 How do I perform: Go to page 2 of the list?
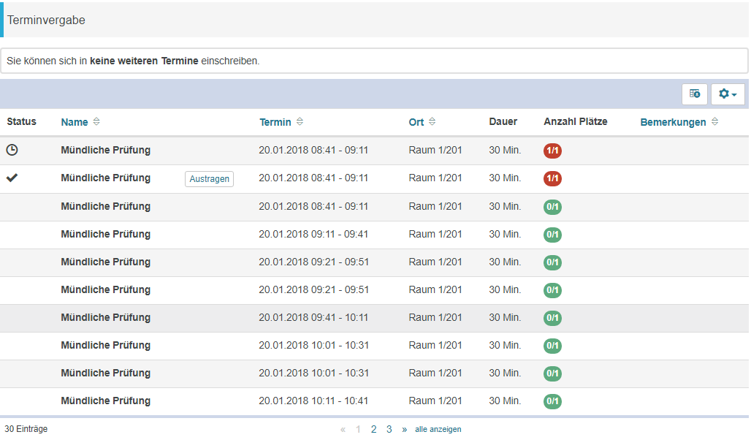(373, 429)
